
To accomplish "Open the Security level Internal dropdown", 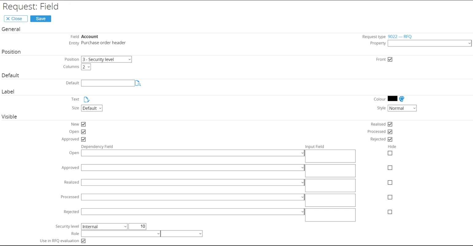I will tap(104, 226).
